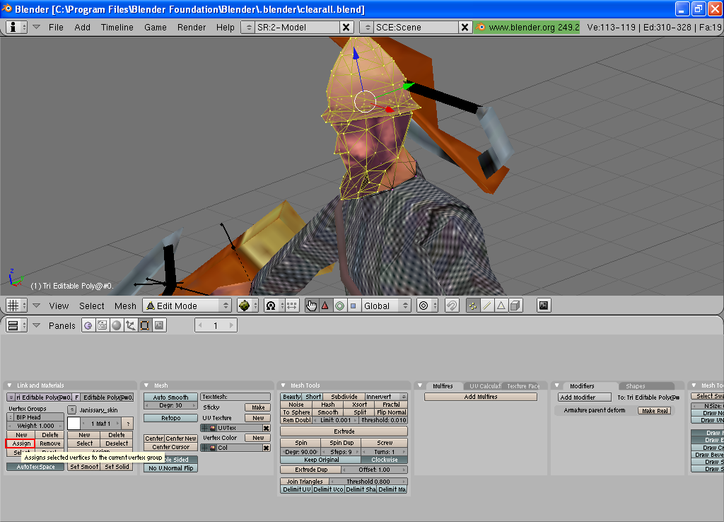Image resolution: width=724 pixels, height=522 pixels.
Task: Click the Center Cursor button
Action: point(171,447)
